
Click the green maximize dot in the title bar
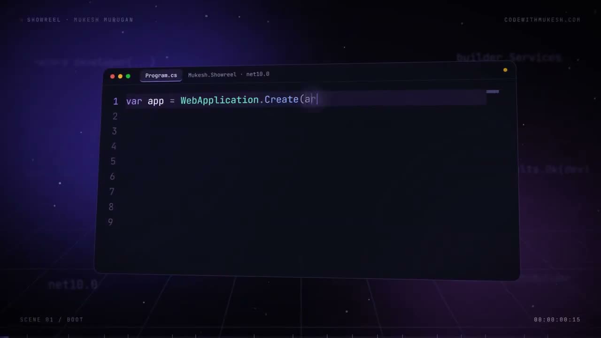click(x=128, y=76)
